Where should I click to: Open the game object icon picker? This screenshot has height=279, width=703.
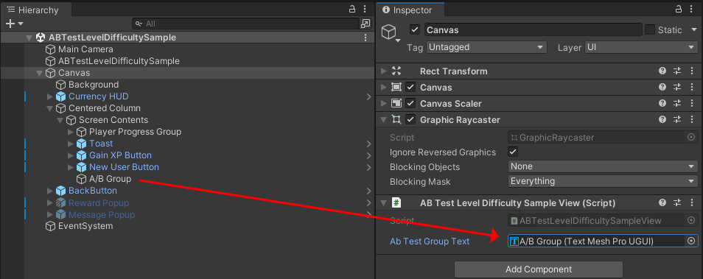point(390,32)
